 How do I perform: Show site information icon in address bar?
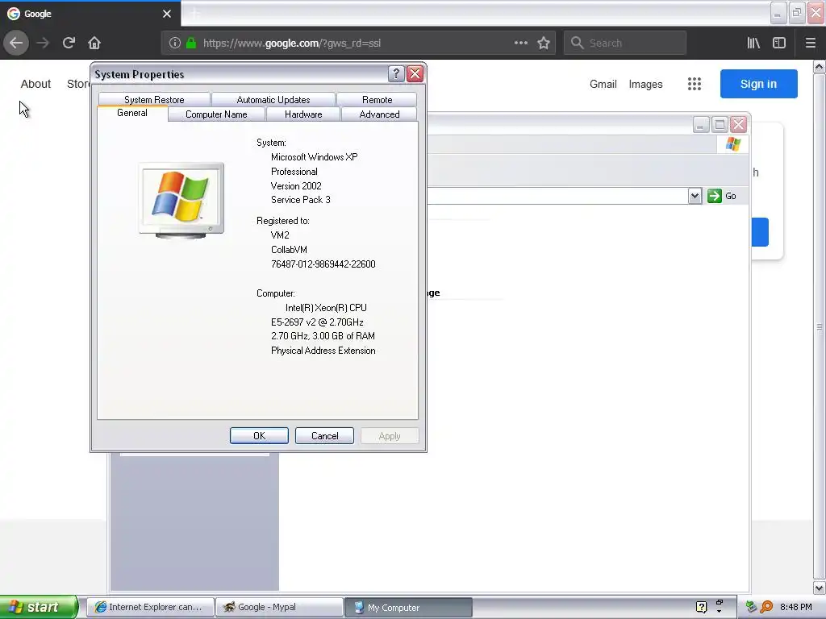point(175,43)
